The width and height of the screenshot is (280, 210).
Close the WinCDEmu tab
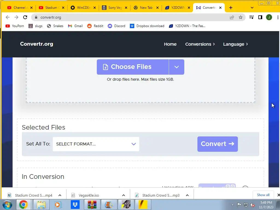pyautogui.click(x=95, y=8)
